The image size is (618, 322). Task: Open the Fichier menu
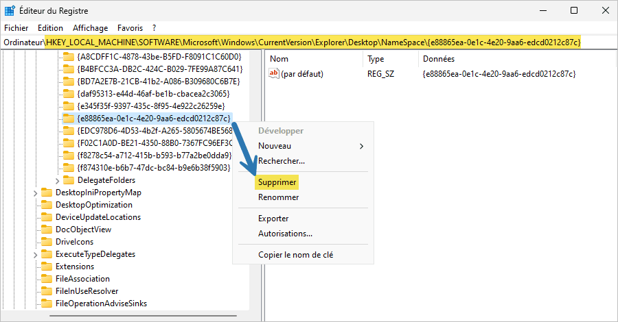[16, 28]
